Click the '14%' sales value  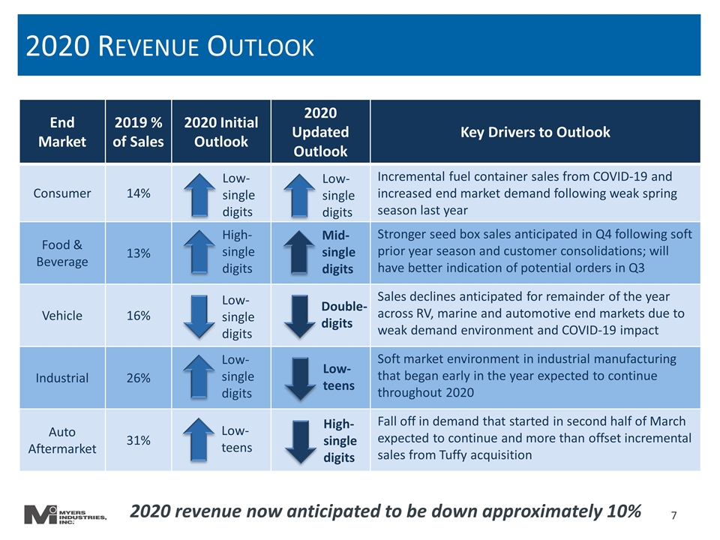tap(138, 193)
